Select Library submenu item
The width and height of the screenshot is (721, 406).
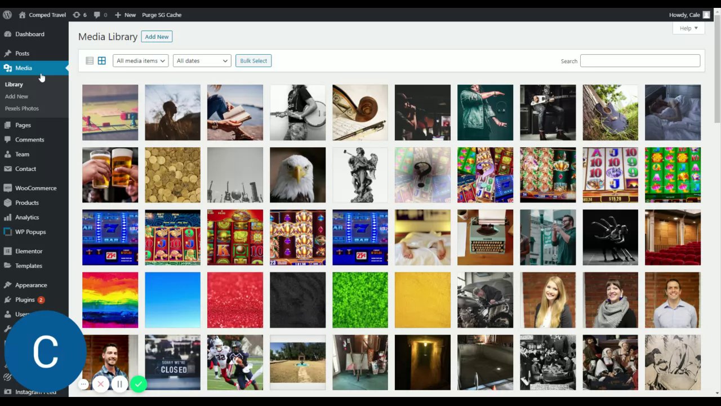(14, 85)
